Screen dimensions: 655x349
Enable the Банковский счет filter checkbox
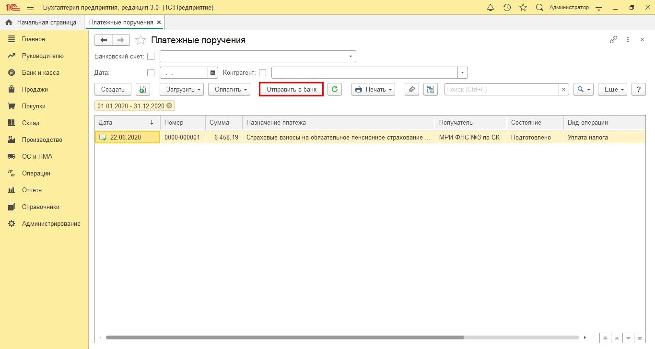151,57
